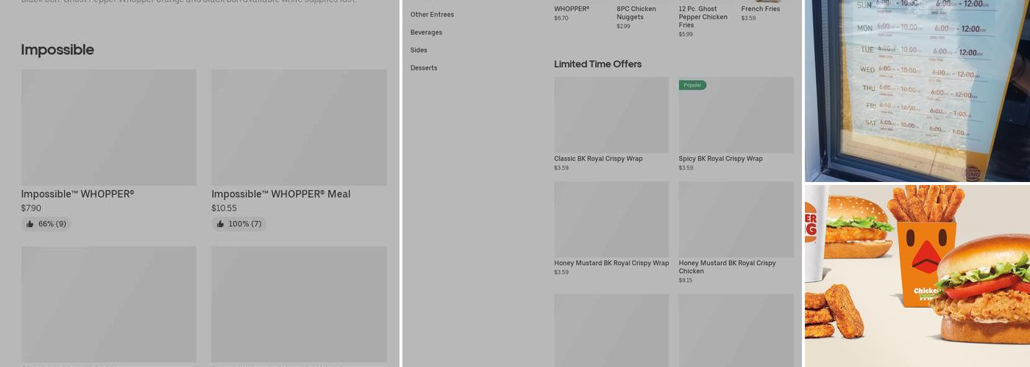This screenshot has height=367, width=1030.
Task: Select the Impossible WHOPPER Meal image
Action: coord(299,127)
